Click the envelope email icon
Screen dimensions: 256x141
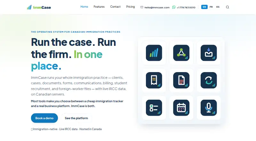tap(142, 7)
